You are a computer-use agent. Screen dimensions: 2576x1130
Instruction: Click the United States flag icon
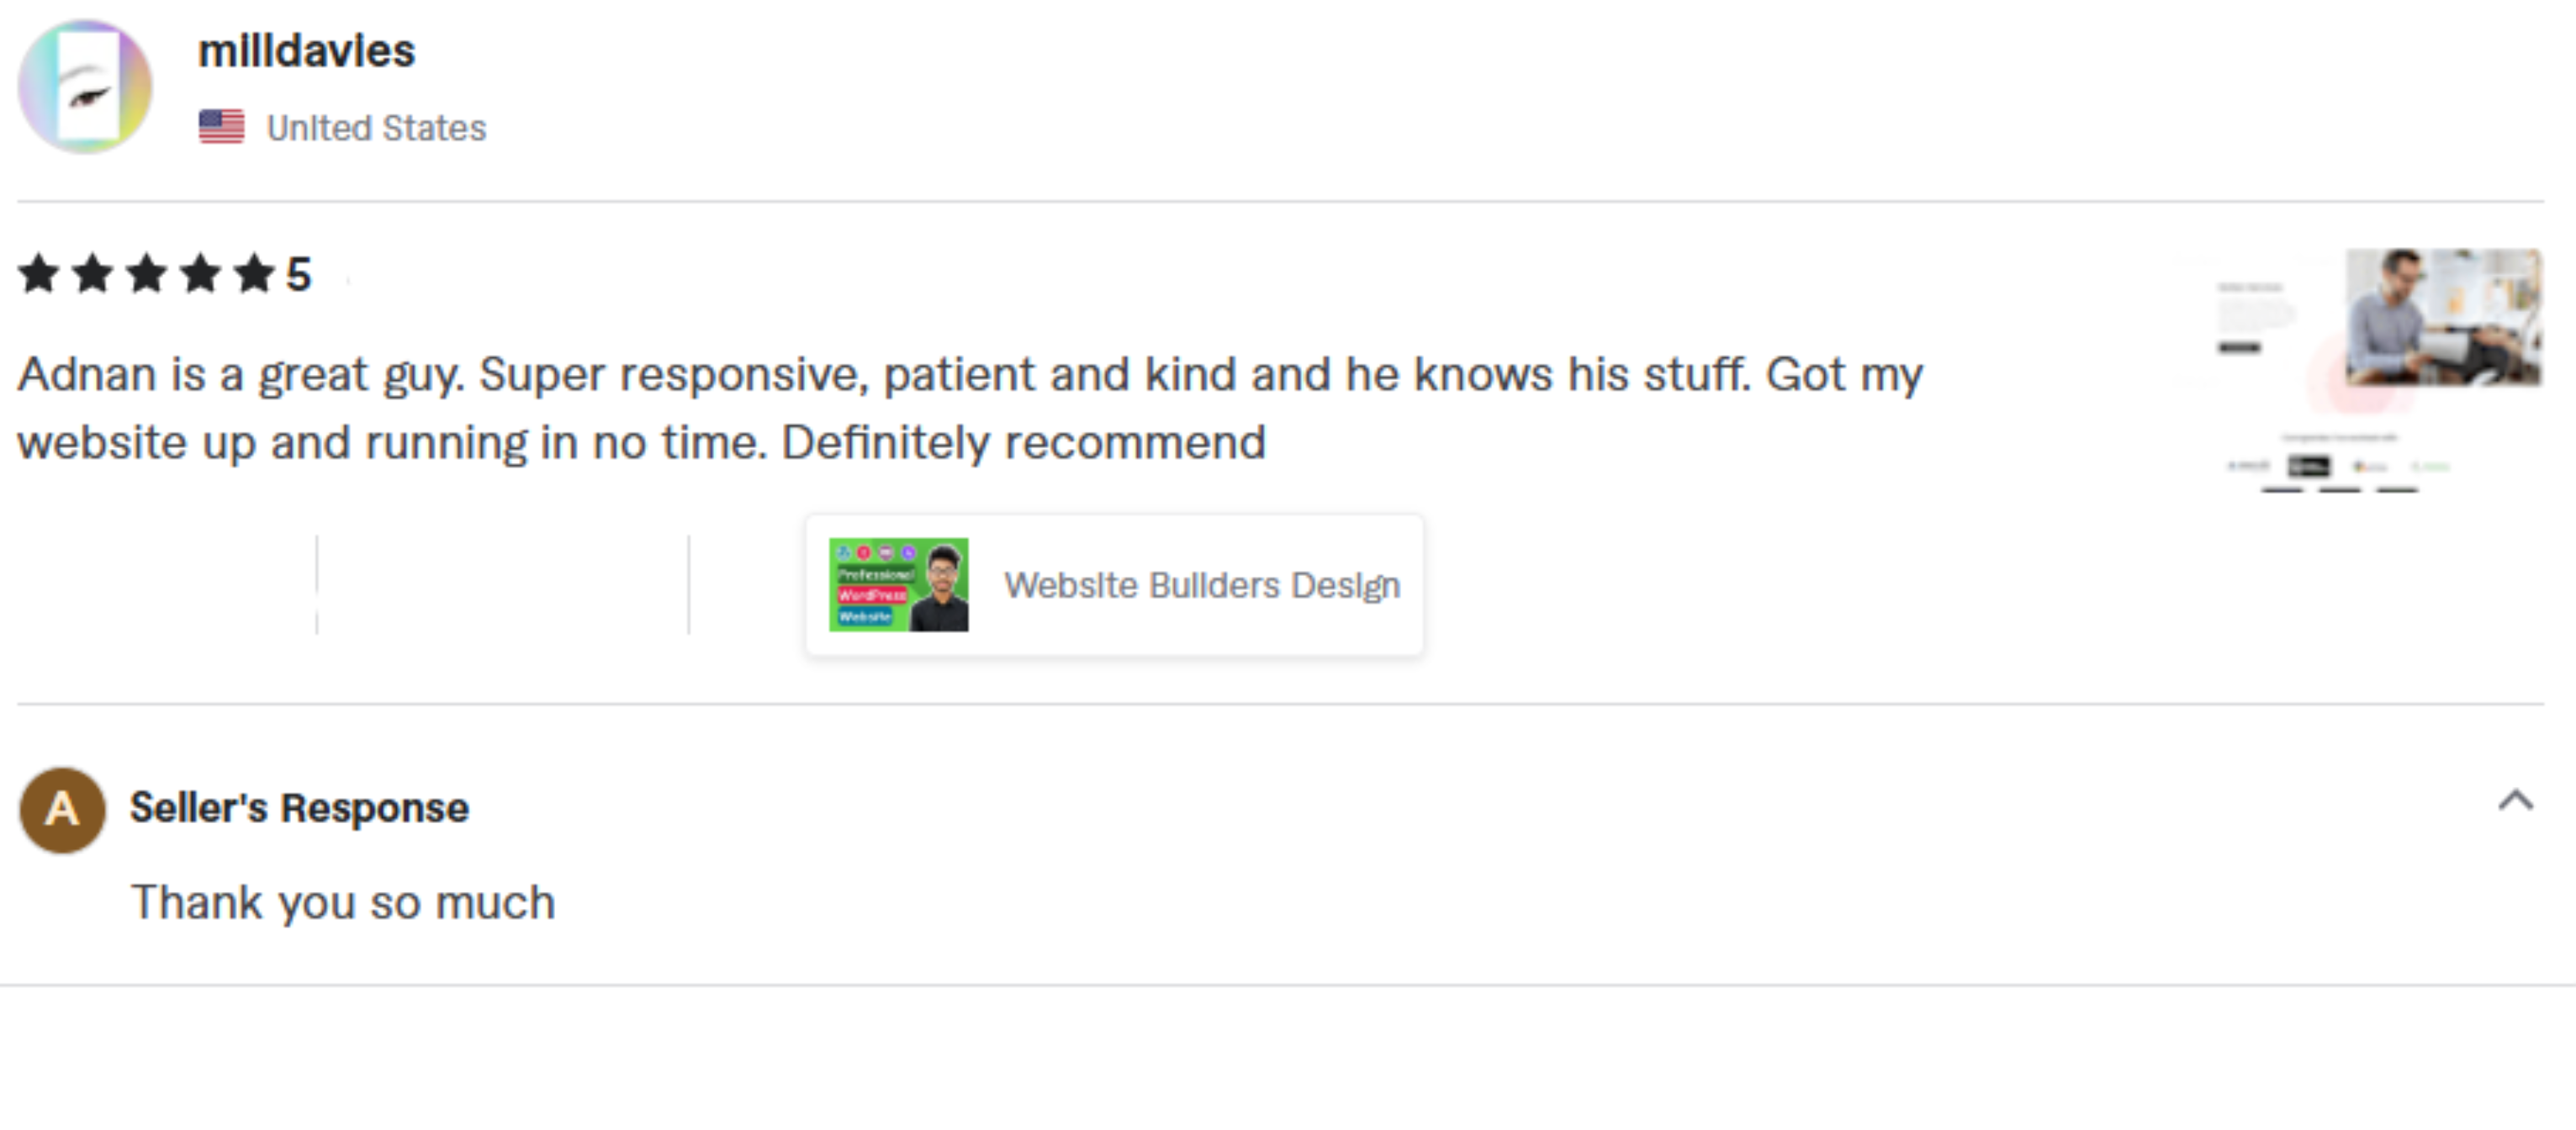coord(221,127)
